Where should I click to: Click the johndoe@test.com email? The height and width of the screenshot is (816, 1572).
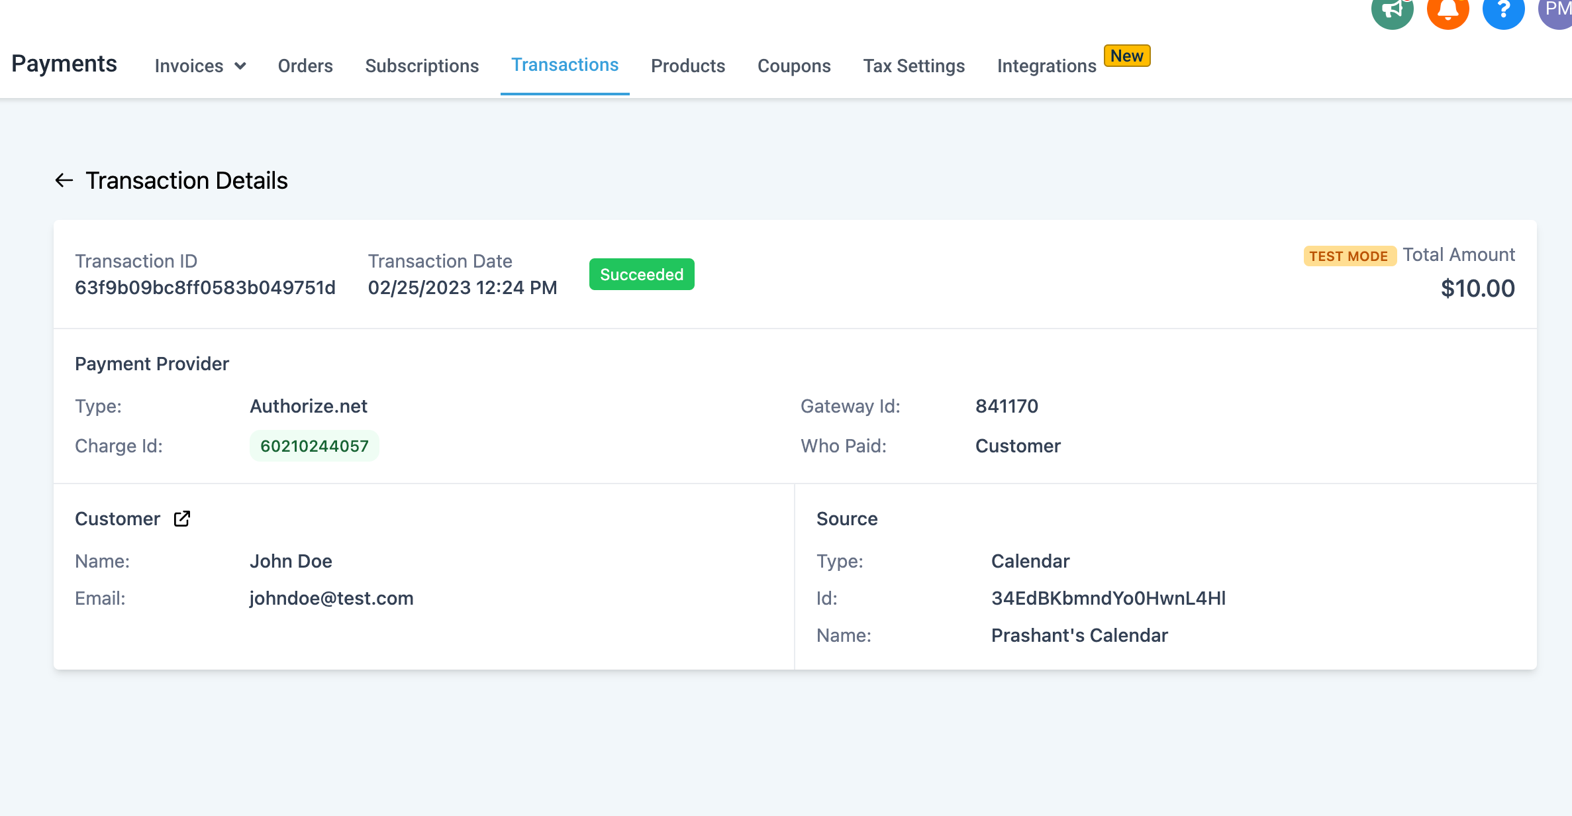click(x=331, y=598)
